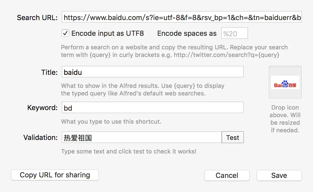Focus the Encode spaces as %20 box
The width and height of the screenshot is (313, 192).
pyautogui.click(x=234, y=34)
